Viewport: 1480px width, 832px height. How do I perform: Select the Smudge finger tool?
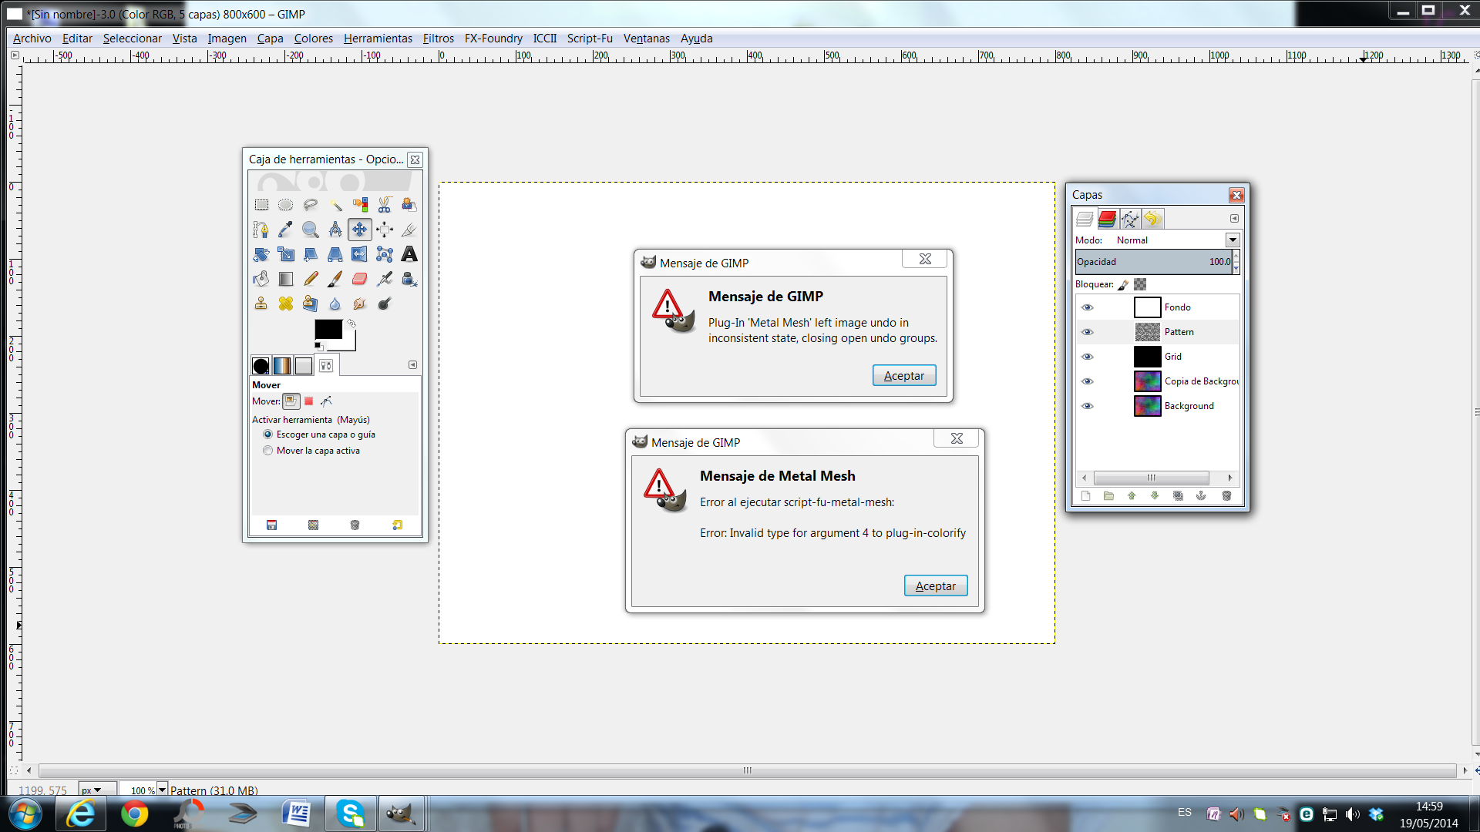coord(360,304)
